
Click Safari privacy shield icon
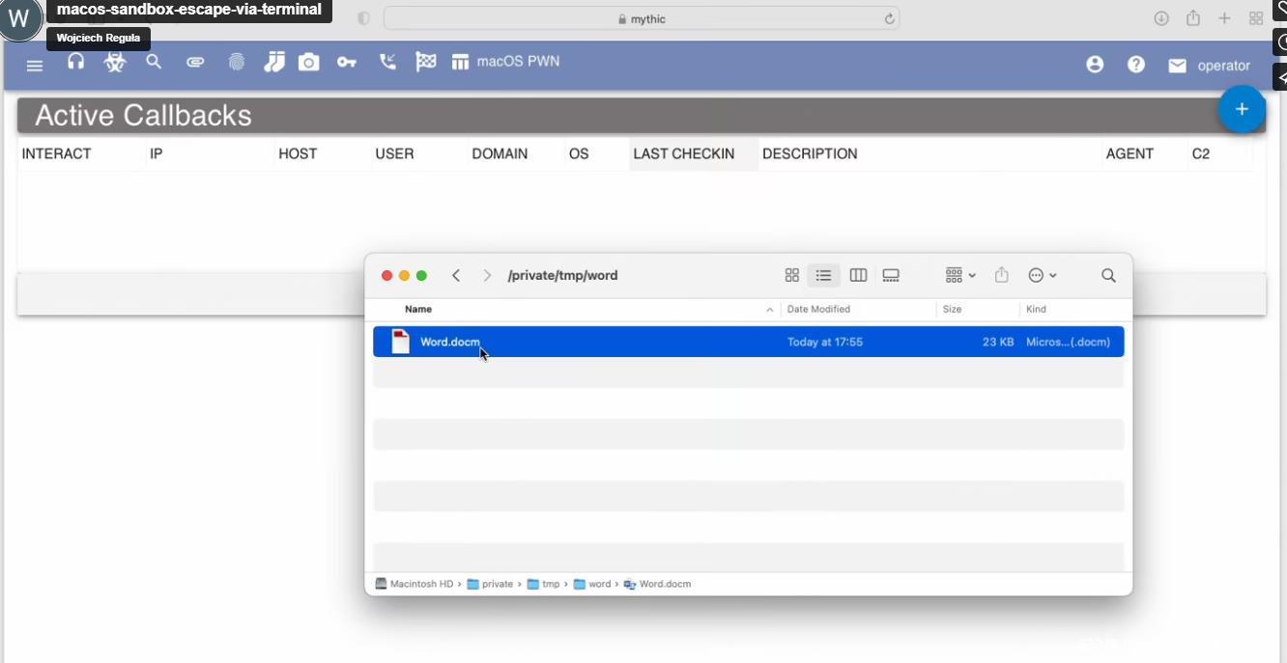pyautogui.click(x=363, y=18)
